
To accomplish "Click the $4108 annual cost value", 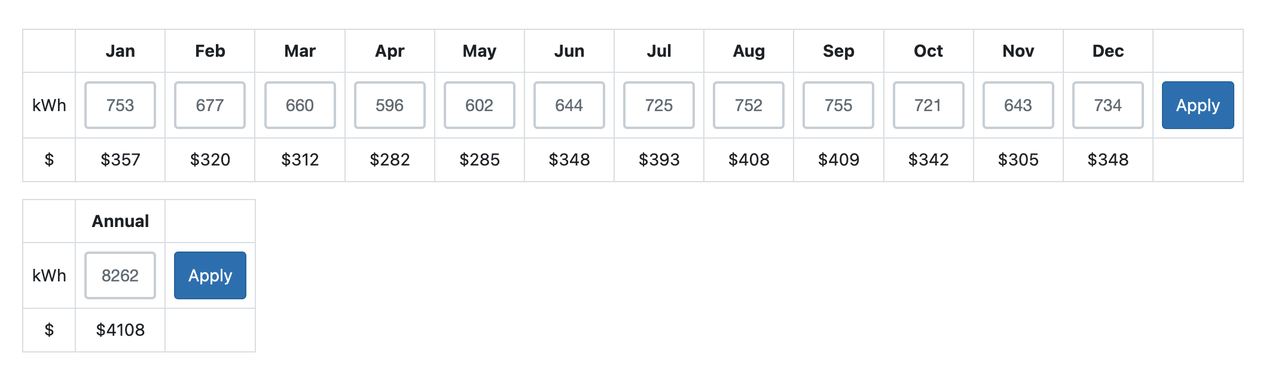I will (120, 330).
